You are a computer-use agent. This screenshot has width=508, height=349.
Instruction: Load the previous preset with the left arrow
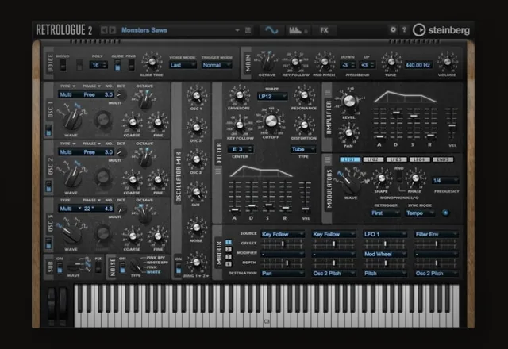[x=104, y=30]
